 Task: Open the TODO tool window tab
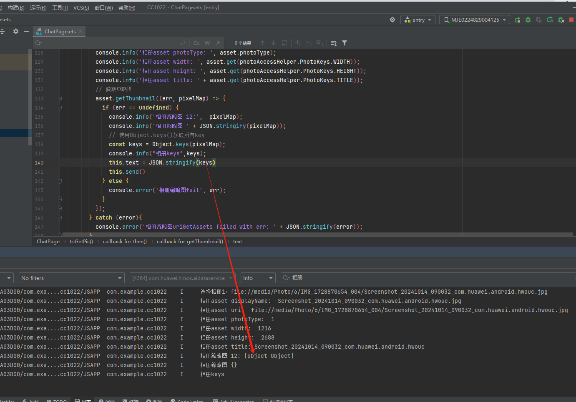57,401
